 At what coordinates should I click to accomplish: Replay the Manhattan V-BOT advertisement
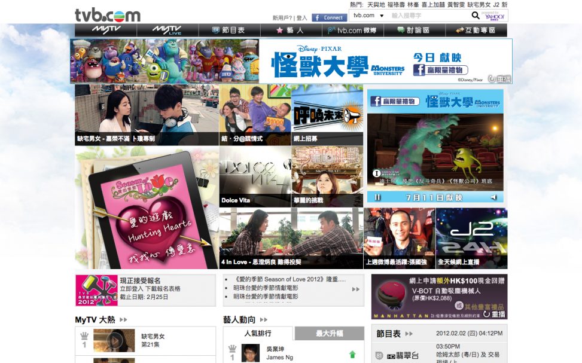(495, 315)
